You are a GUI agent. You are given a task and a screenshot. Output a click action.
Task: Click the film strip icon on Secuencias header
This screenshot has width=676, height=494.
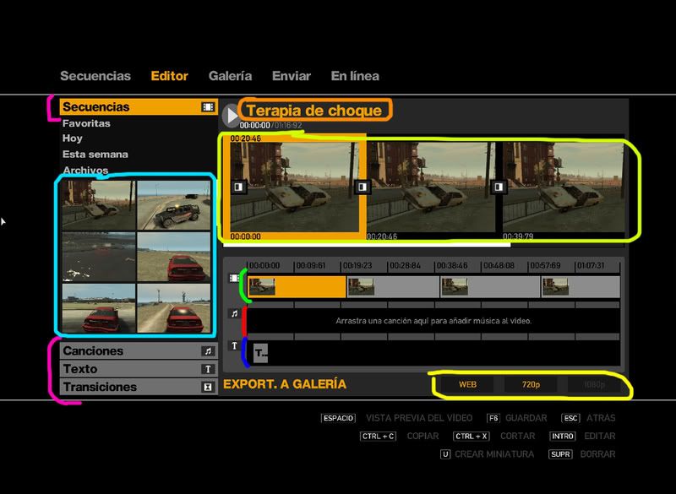pos(208,106)
